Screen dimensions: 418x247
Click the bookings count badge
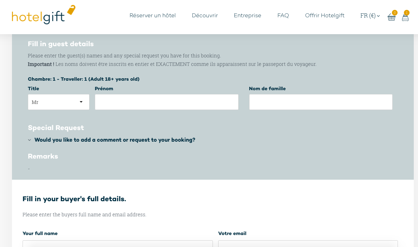pos(406,13)
